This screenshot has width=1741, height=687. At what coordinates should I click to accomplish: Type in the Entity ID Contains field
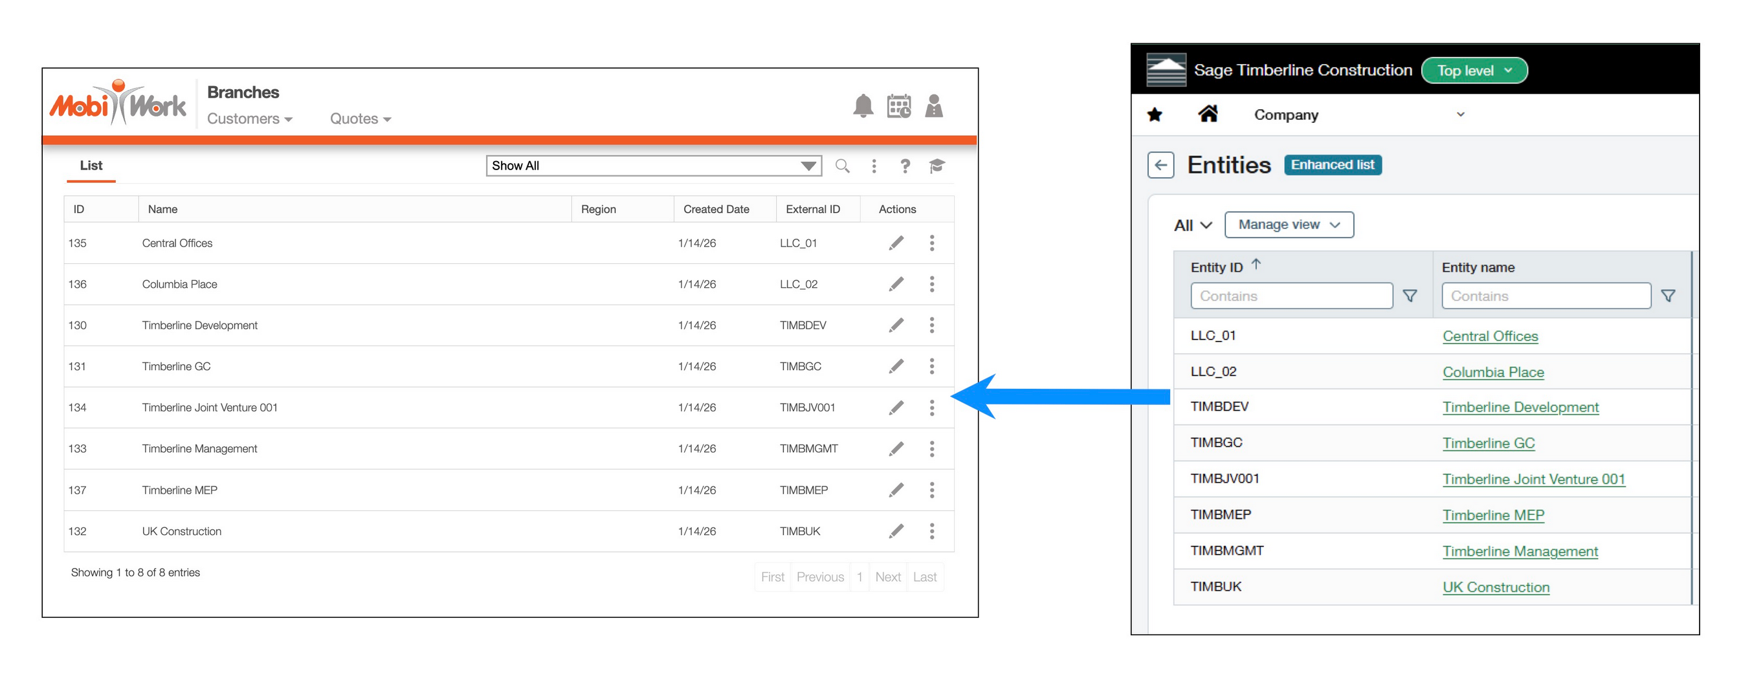(x=1291, y=295)
